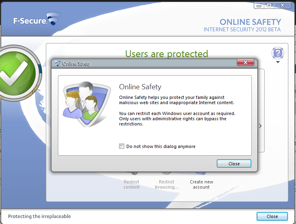Click the right chevron arrow beside users panel
This screenshot has height=224, width=296.
260,126
